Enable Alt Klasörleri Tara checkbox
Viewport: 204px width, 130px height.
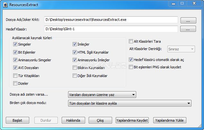coord(131,41)
